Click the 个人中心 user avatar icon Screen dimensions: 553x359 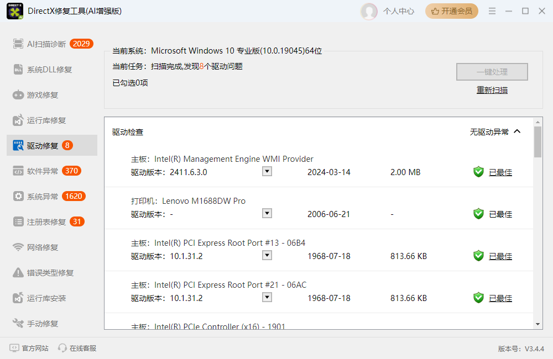[369, 11]
